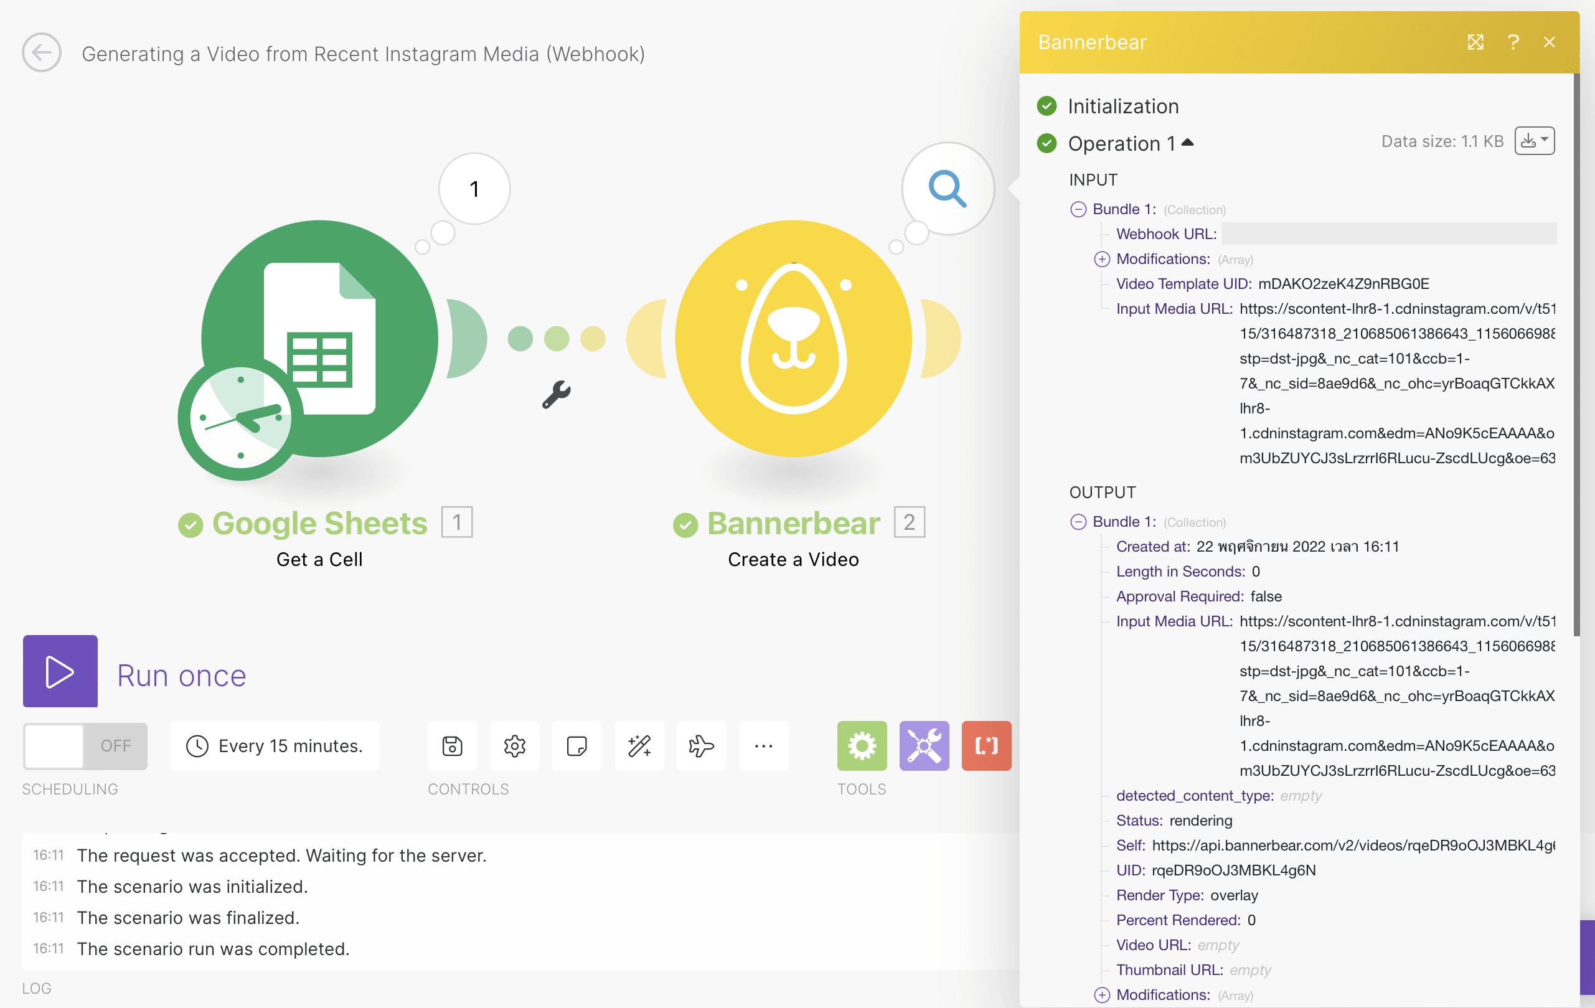Click the explain flow airplane icon

[x=701, y=746]
